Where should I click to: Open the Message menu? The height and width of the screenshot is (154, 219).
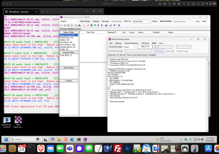click(x=105, y=21)
